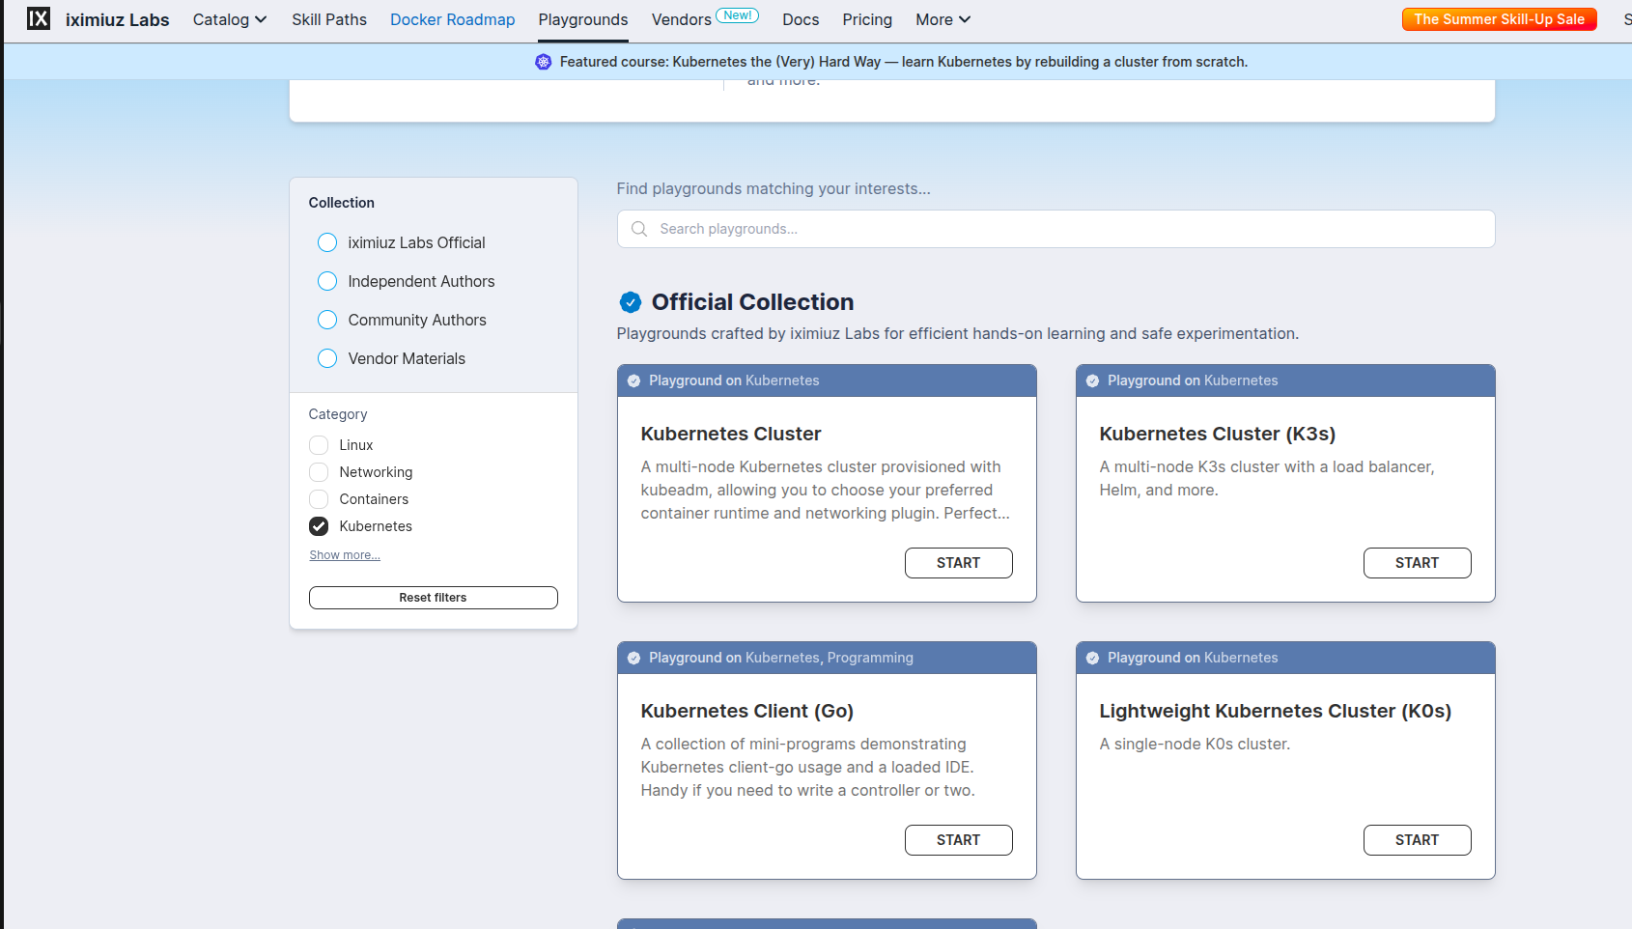Click the 'Playground on Kubernetes, Programming' card header
Viewport: 1632px width, 929px height.
coord(827,658)
